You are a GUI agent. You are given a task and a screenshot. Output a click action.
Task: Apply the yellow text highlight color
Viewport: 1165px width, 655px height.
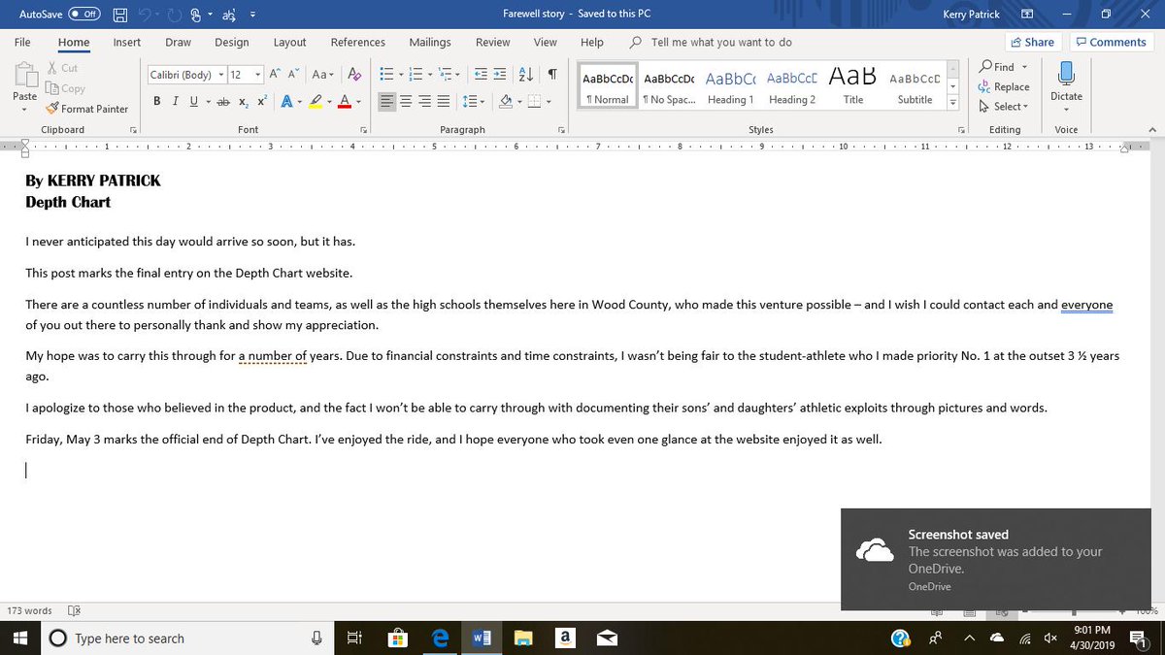(315, 101)
